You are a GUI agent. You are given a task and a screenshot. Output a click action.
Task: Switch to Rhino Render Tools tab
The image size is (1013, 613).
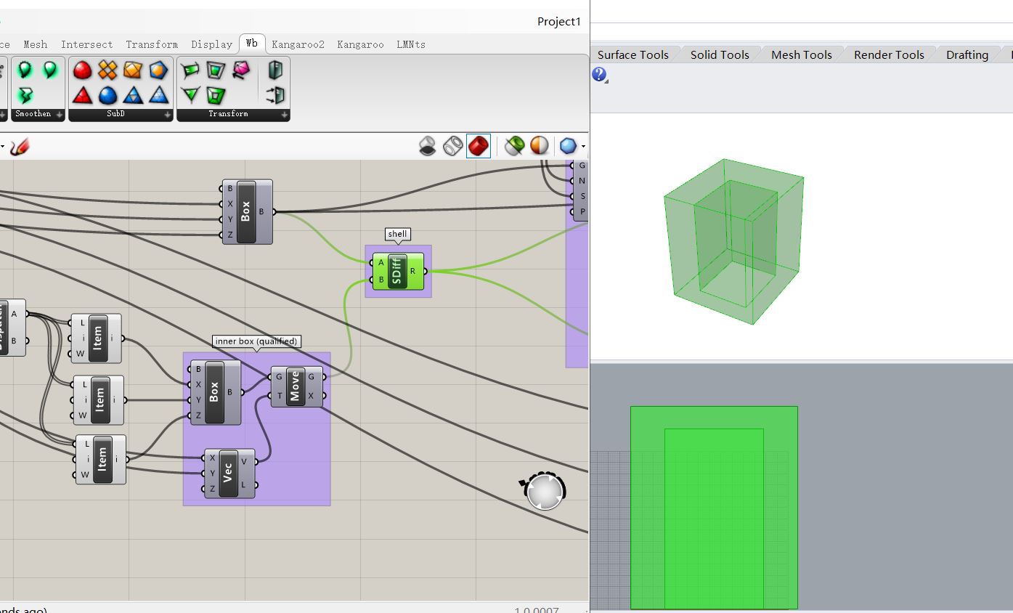pyautogui.click(x=889, y=54)
